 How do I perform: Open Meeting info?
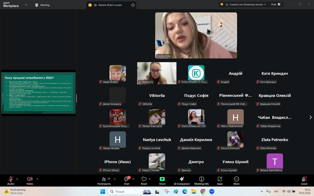pos(201,180)
